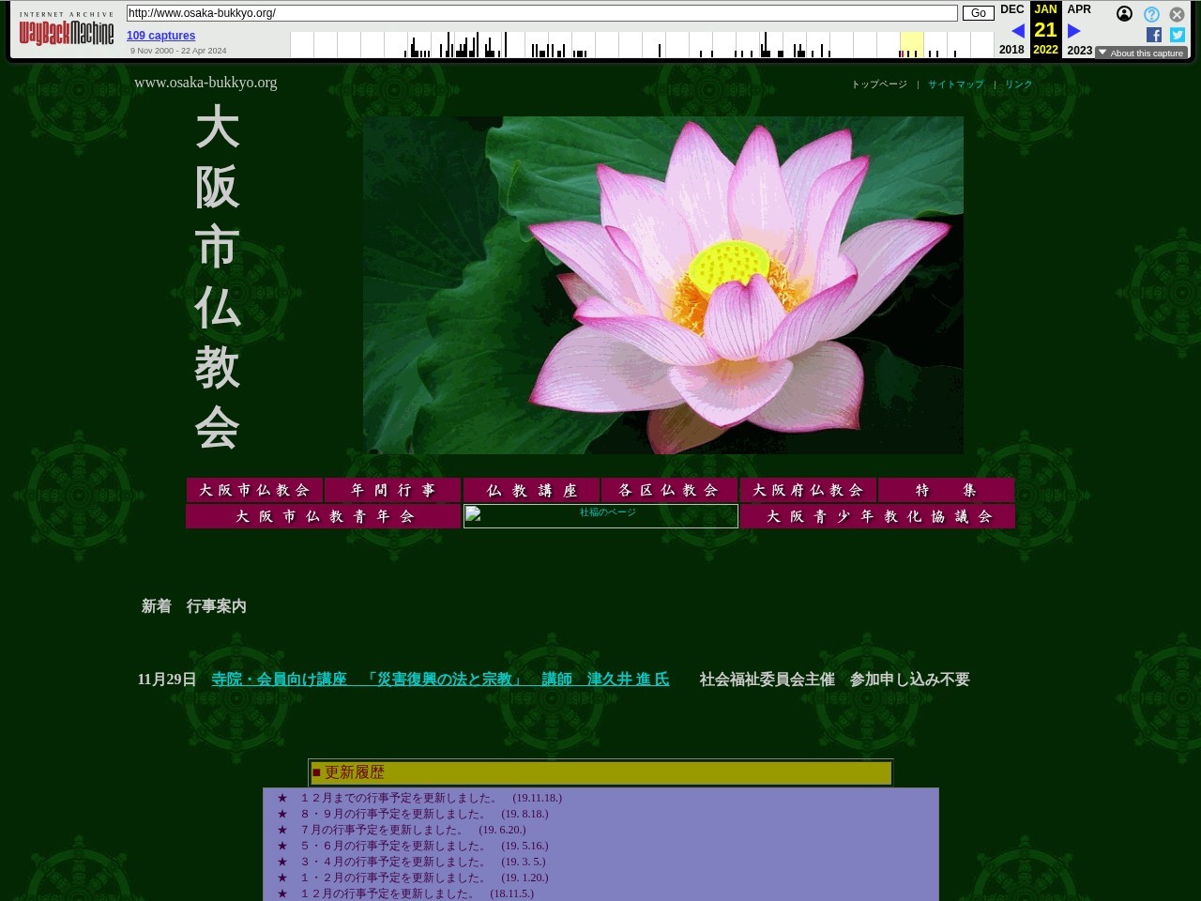Click the Go button

(x=978, y=13)
